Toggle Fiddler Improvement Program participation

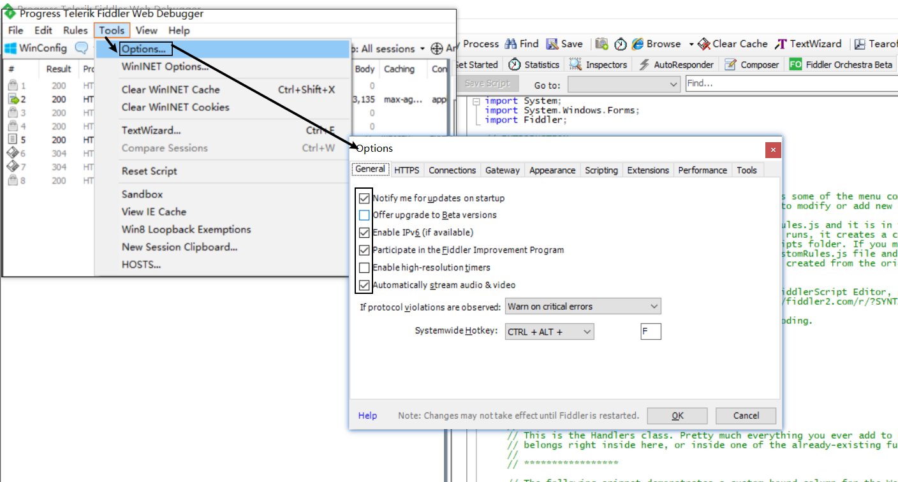click(364, 251)
